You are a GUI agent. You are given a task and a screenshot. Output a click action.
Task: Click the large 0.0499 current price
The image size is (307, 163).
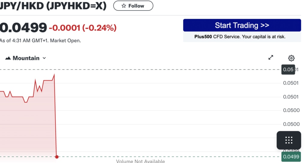[x=23, y=28]
